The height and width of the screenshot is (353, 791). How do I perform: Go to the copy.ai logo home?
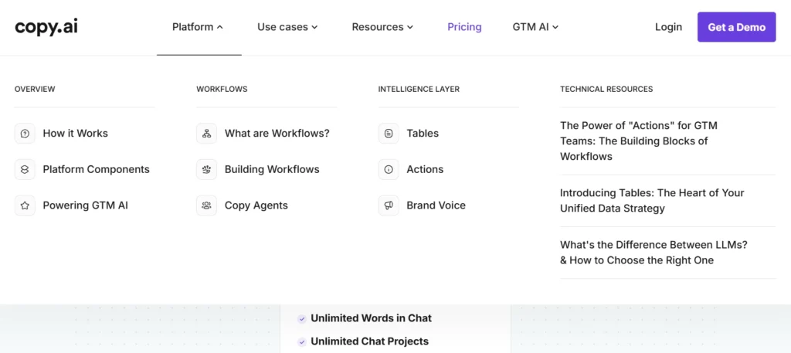click(46, 27)
